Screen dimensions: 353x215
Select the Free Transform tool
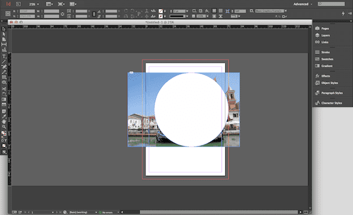[x=4, y=94]
